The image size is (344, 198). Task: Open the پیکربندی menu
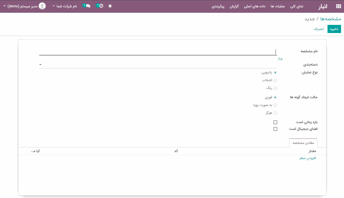[x=218, y=6]
